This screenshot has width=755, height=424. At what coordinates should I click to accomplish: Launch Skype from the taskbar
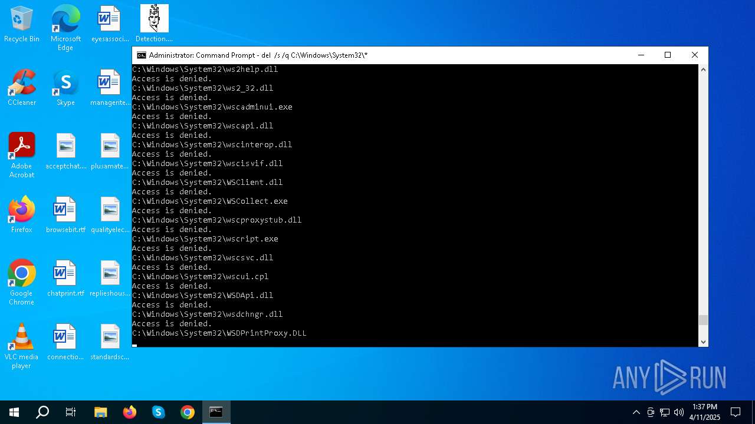coord(159,412)
